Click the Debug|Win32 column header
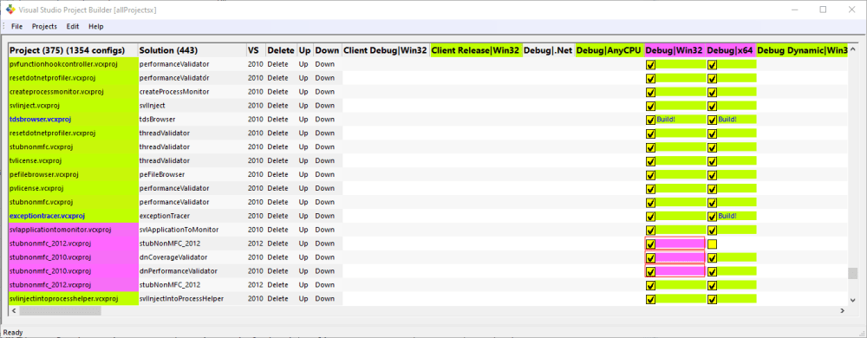Viewport: 867px width, 338px height. tap(675, 50)
